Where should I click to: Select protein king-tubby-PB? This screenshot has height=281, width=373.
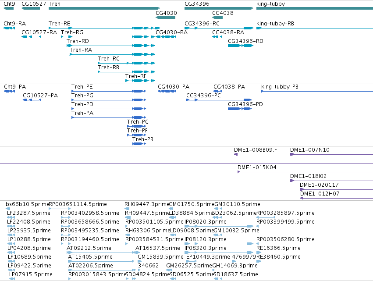pyautogui.click(x=317, y=91)
